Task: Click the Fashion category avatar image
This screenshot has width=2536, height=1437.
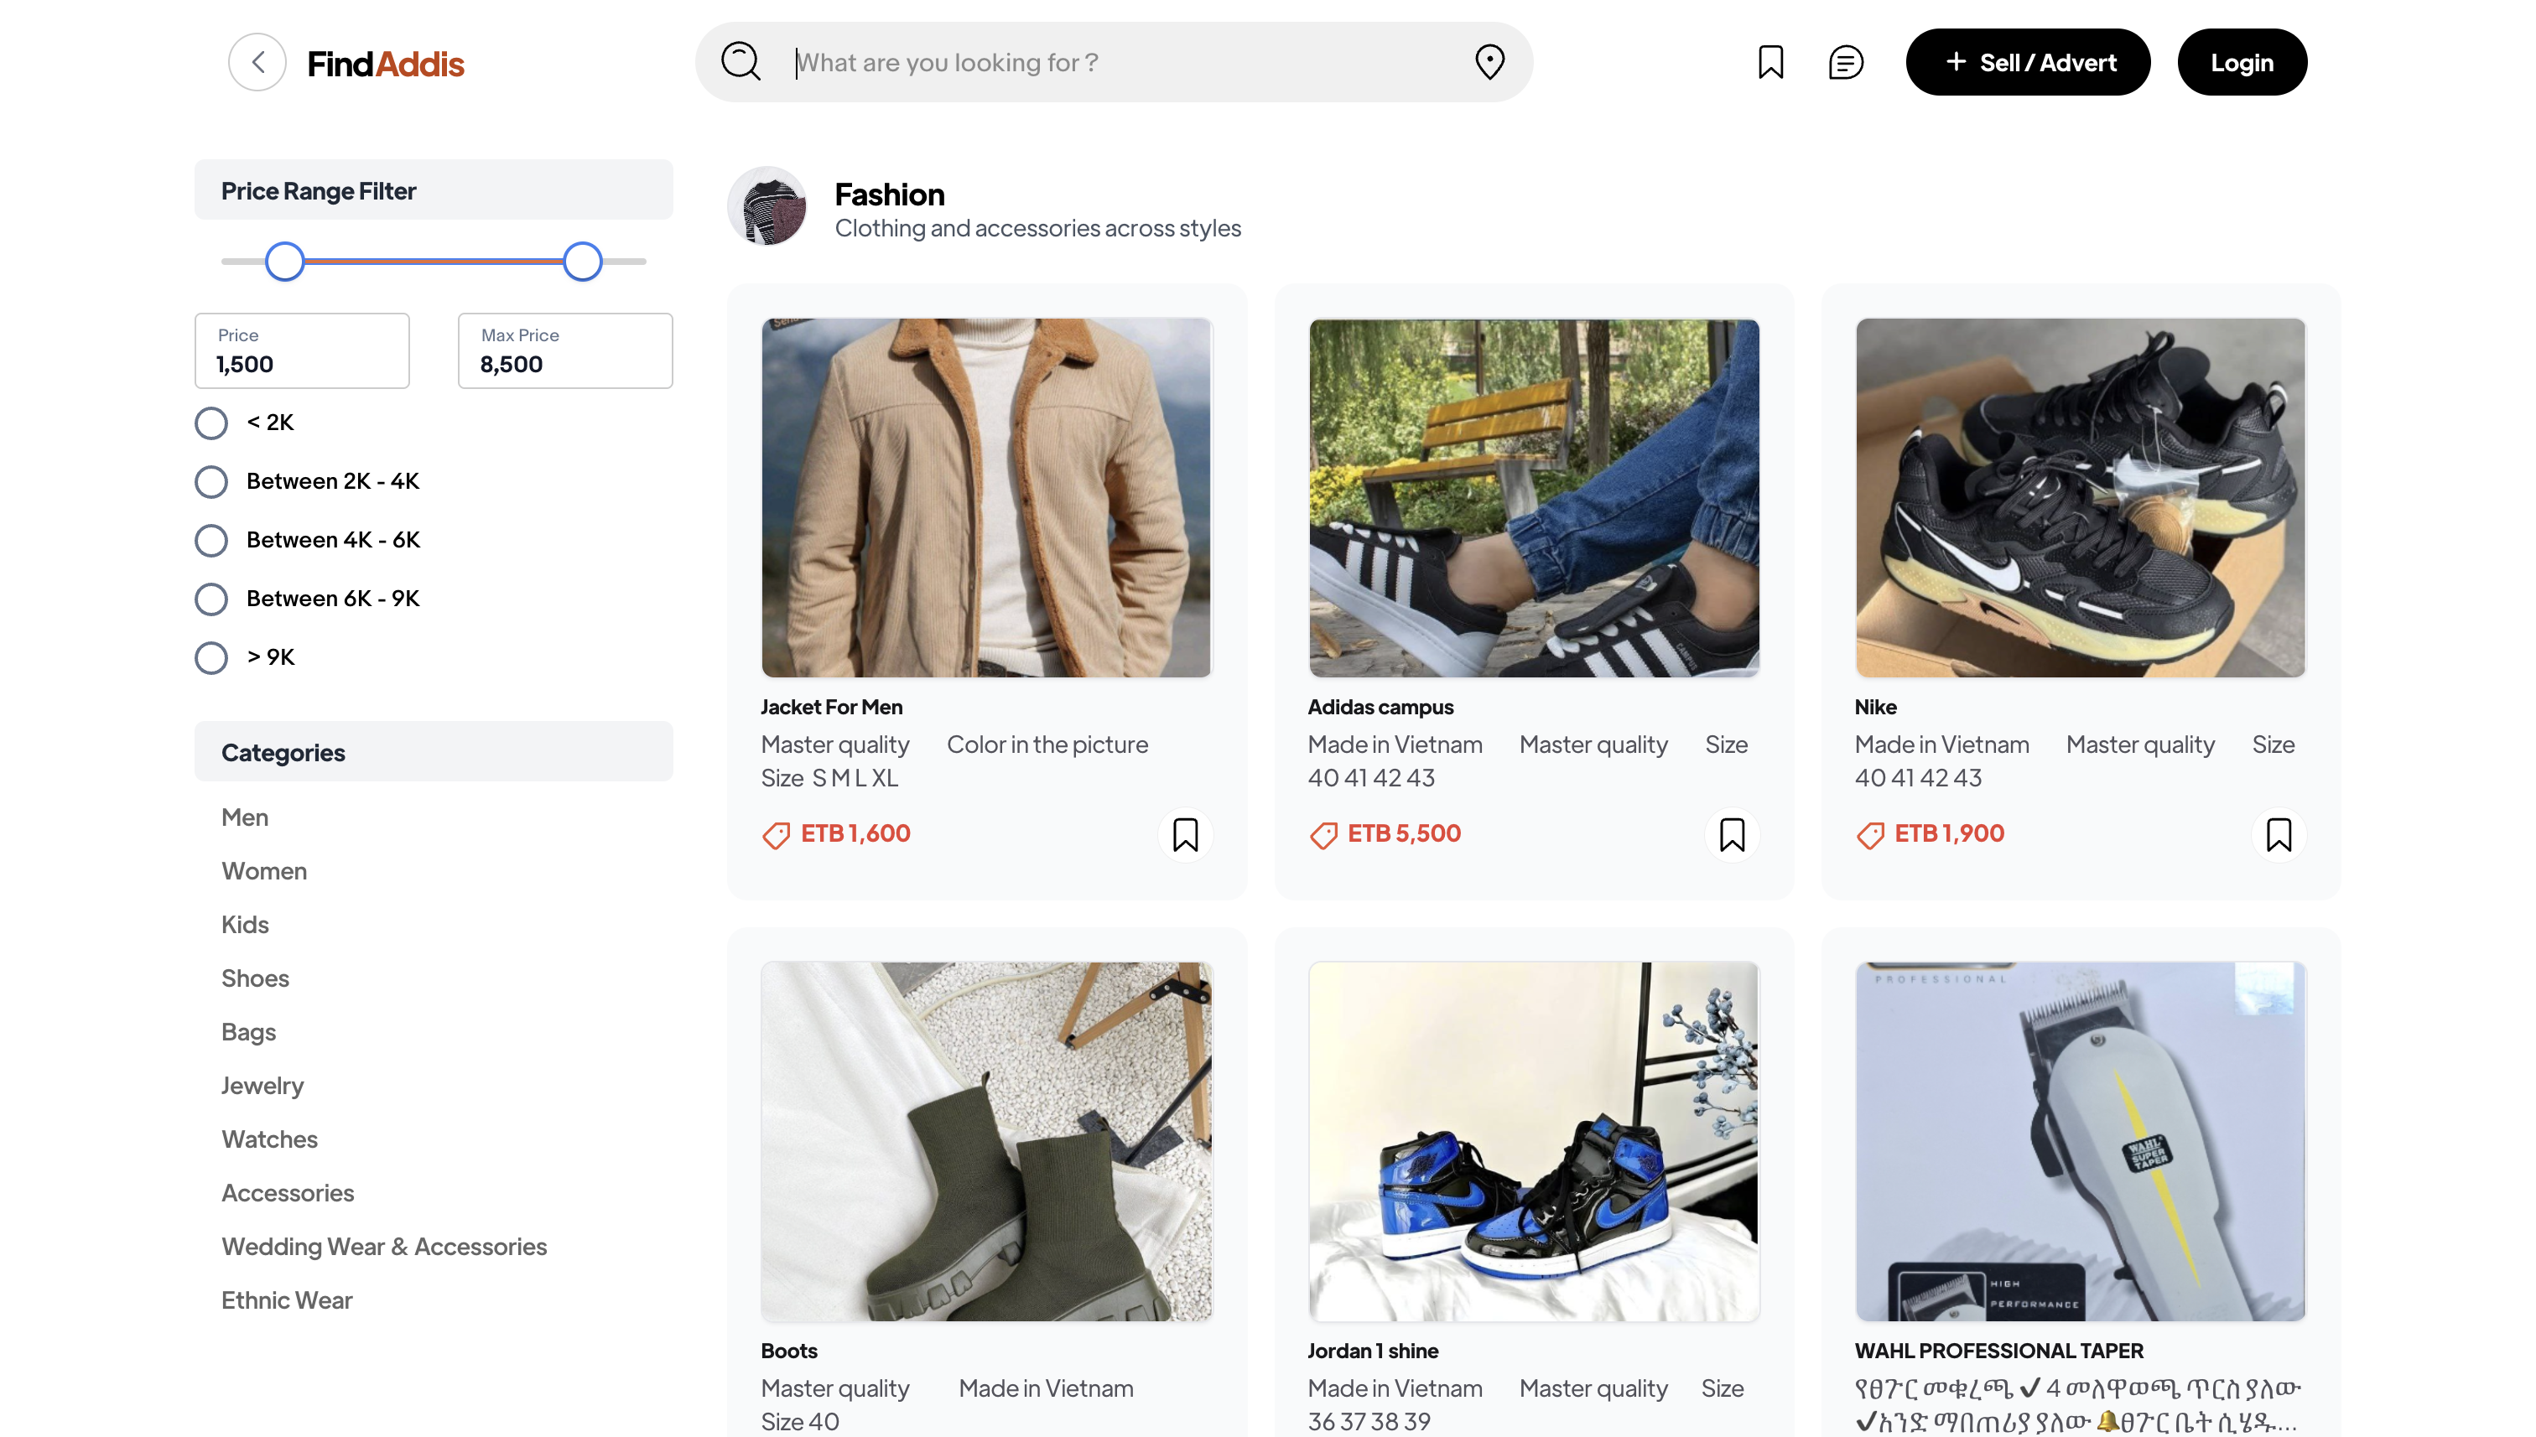Action: click(x=767, y=206)
